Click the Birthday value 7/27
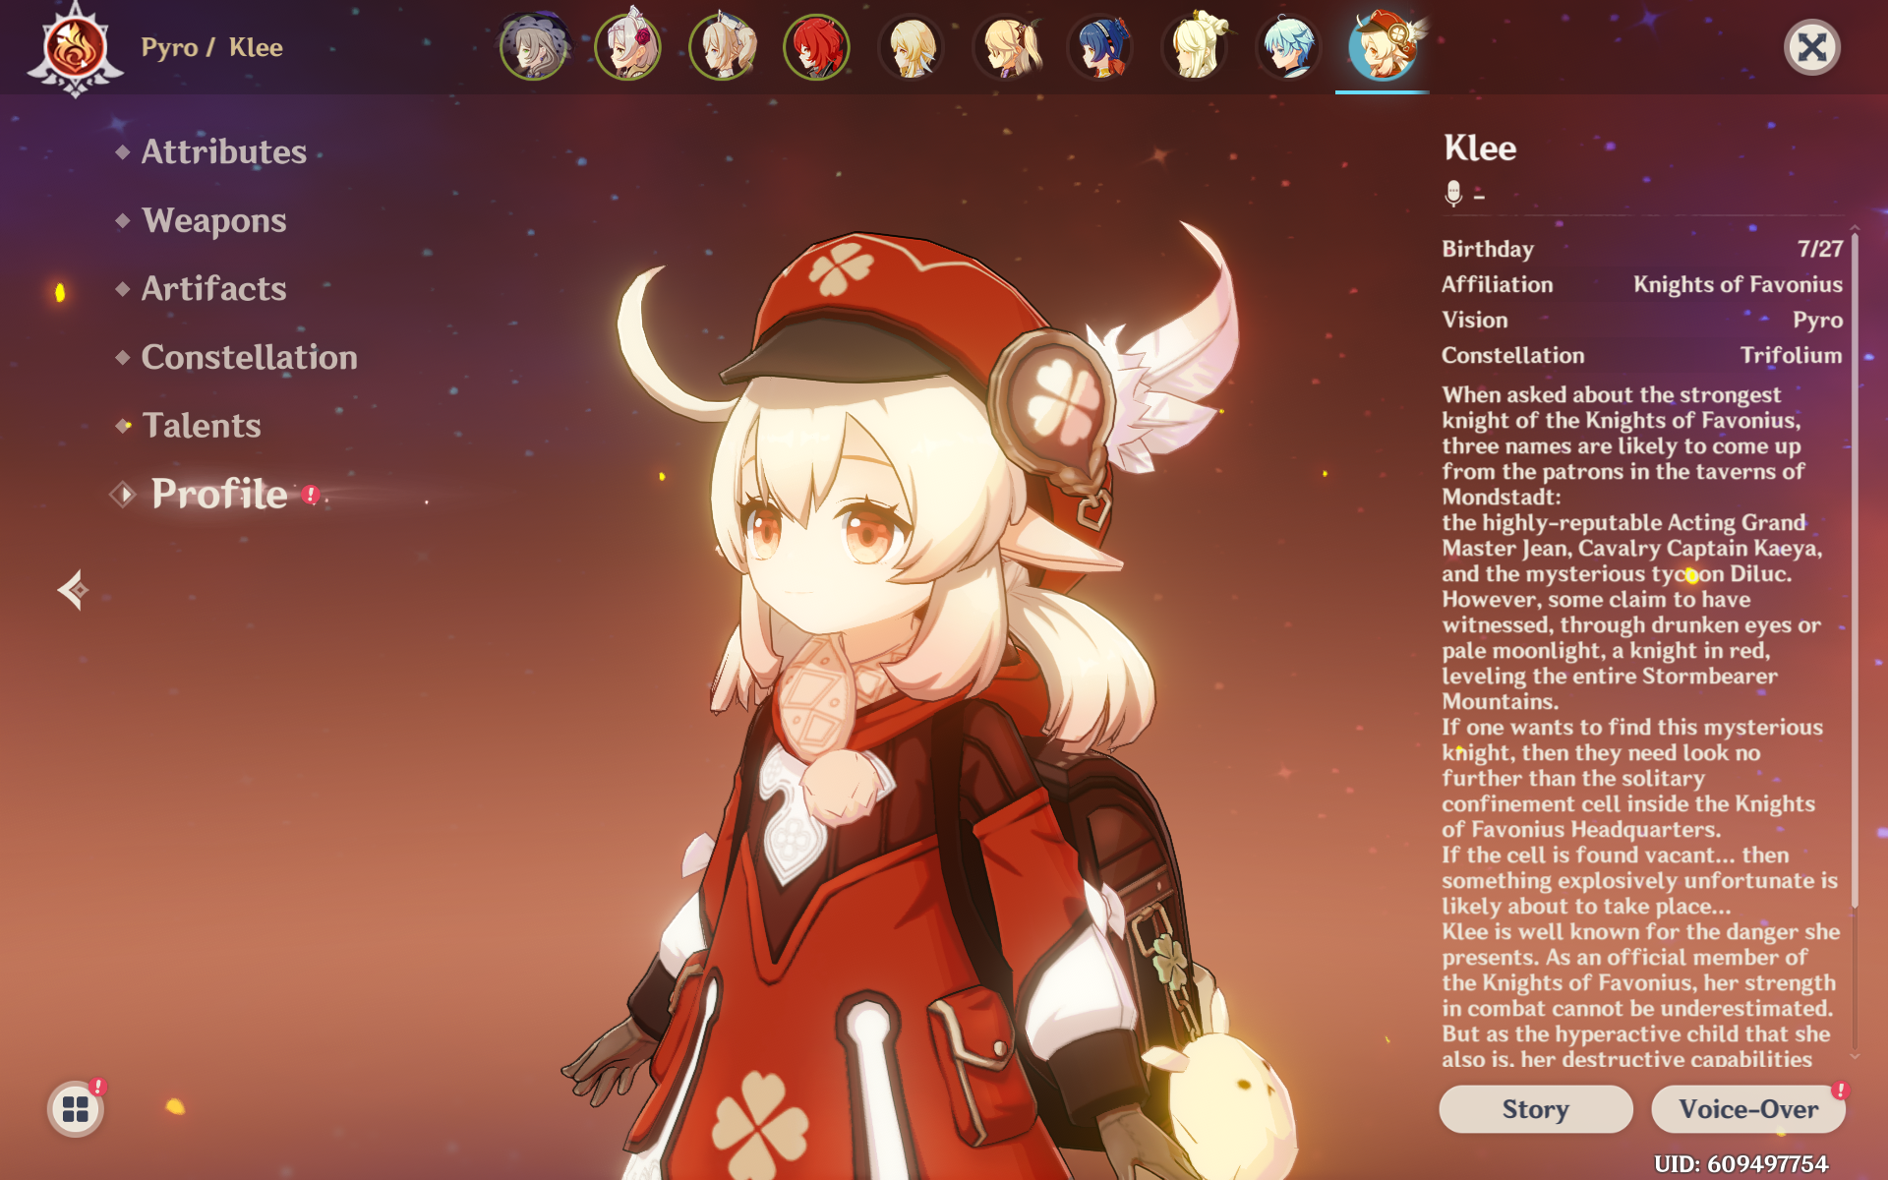This screenshot has height=1180, width=1888. tap(1820, 249)
